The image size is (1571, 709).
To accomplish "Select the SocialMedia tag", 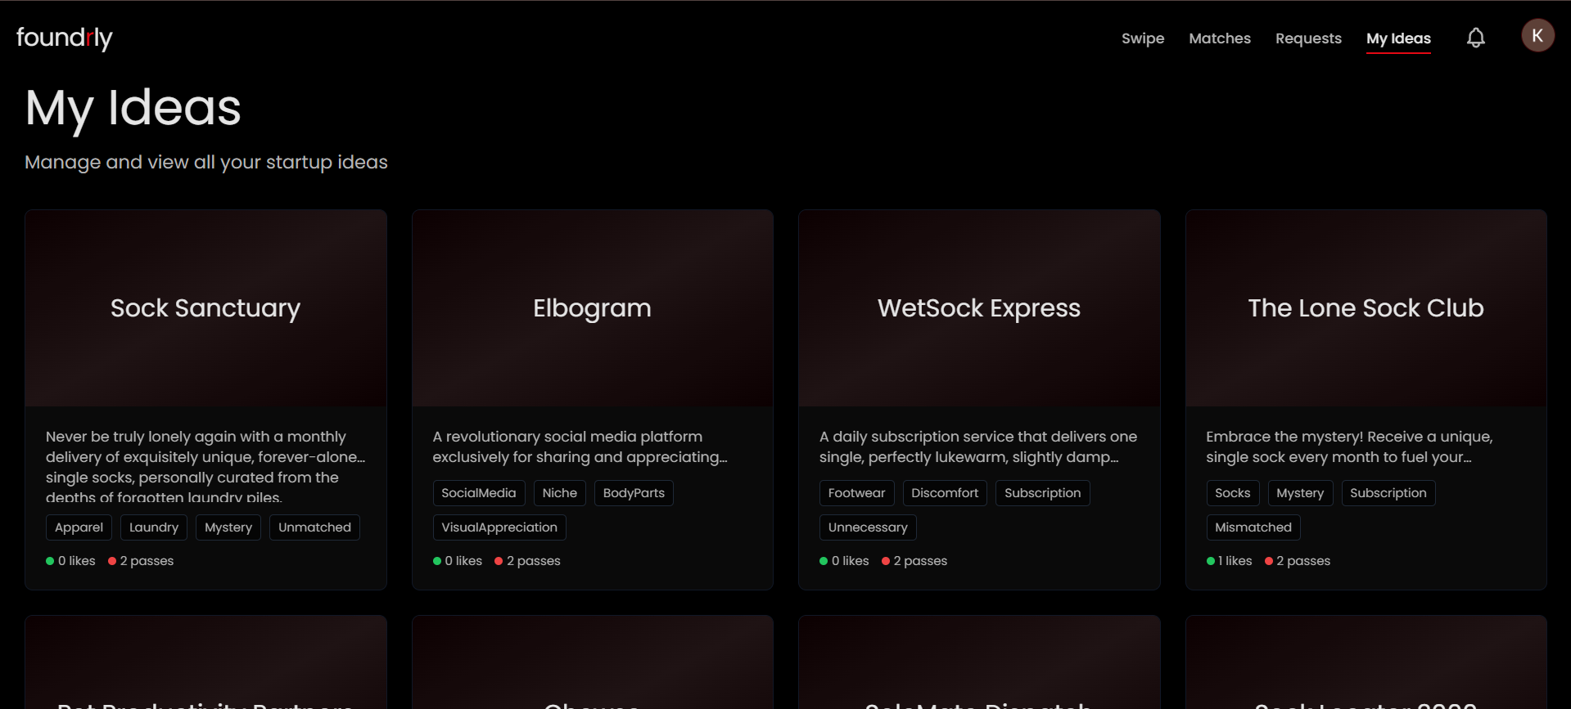I will 479,493.
